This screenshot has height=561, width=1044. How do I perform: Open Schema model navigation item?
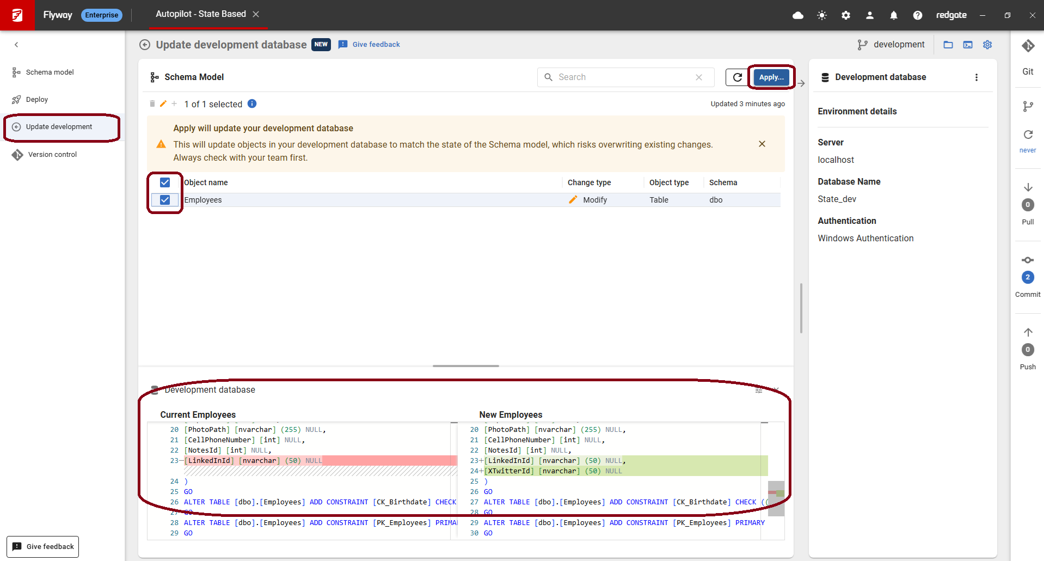point(50,72)
